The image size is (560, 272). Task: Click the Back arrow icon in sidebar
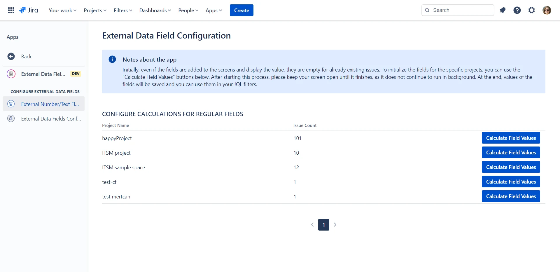tap(11, 56)
